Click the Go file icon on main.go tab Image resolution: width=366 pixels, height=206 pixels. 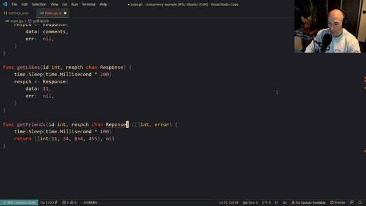coord(42,13)
